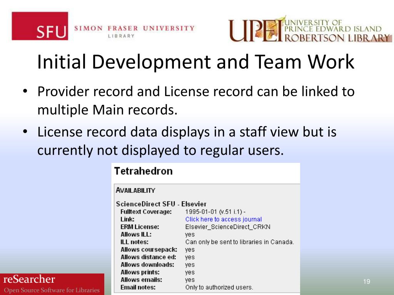Click the SFU red logo

(40, 26)
